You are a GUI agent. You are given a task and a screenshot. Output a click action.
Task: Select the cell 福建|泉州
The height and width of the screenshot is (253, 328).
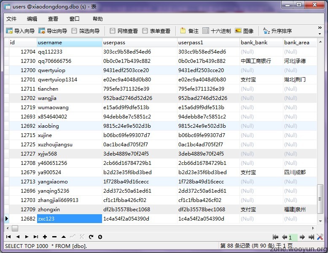[x=300, y=209]
